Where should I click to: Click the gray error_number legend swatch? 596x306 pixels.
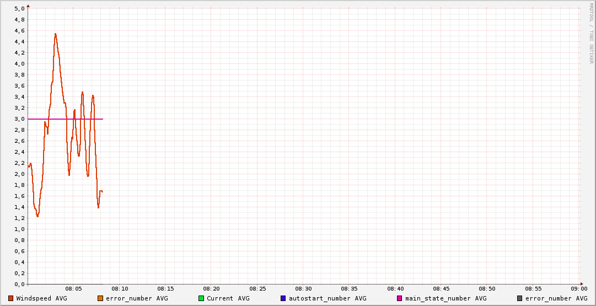click(520, 298)
